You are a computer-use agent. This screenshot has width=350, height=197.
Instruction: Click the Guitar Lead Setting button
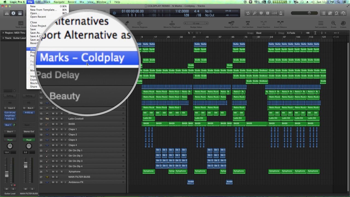[10, 96]
